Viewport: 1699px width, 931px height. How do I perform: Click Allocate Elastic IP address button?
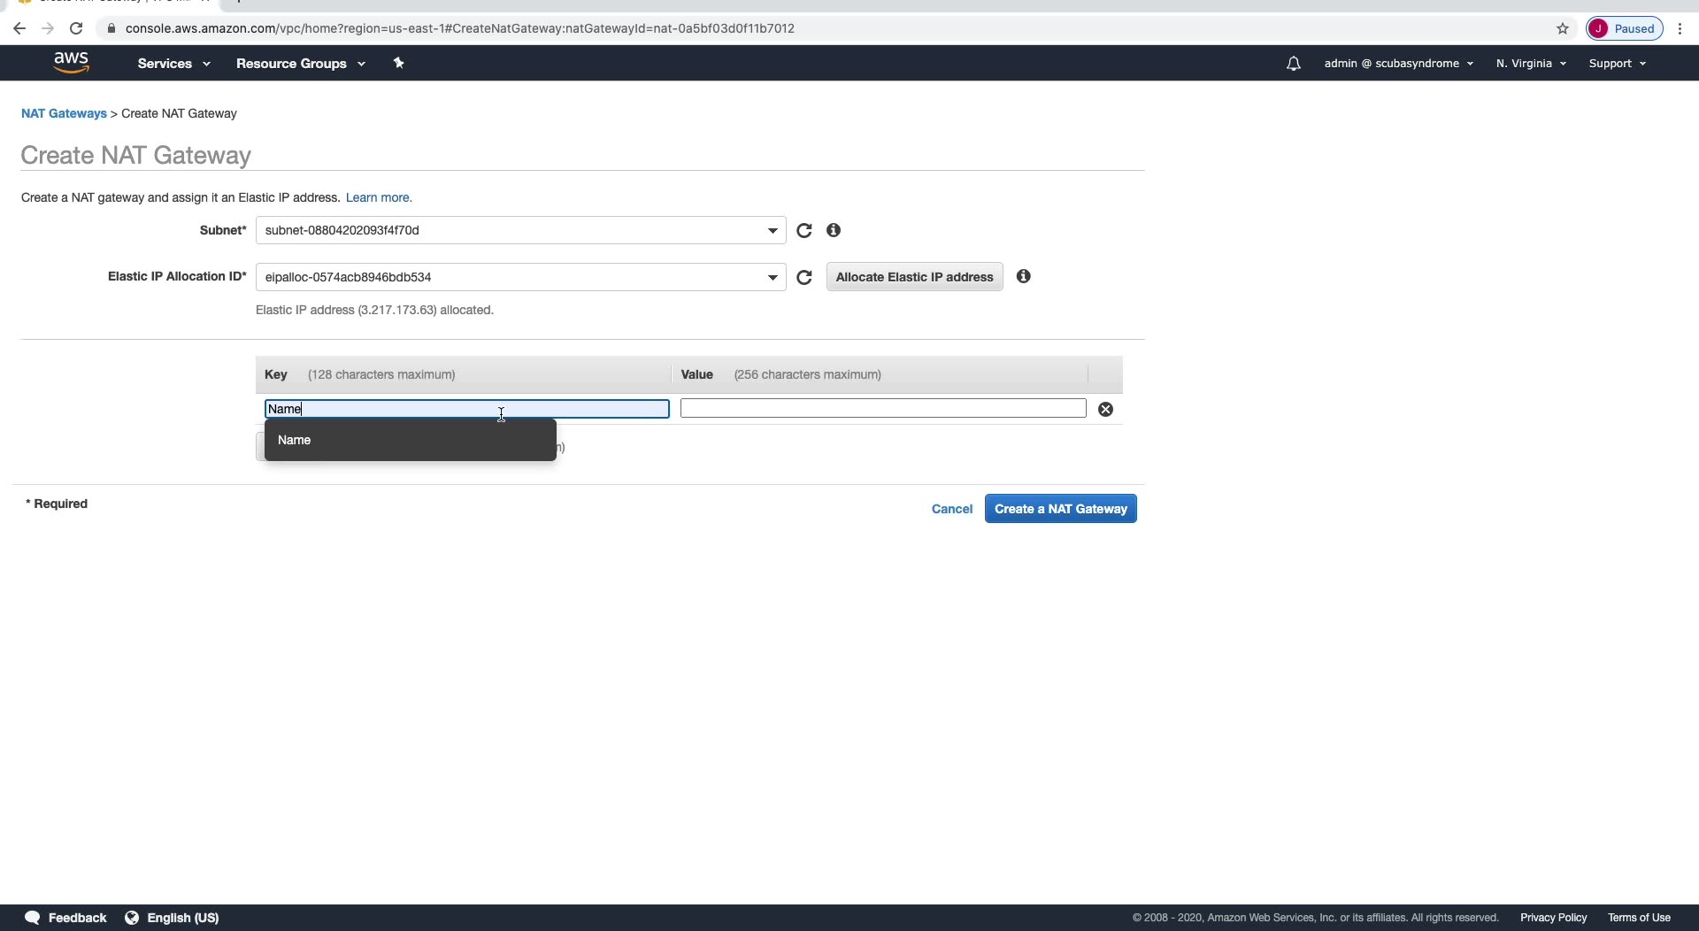click(914, 277)
